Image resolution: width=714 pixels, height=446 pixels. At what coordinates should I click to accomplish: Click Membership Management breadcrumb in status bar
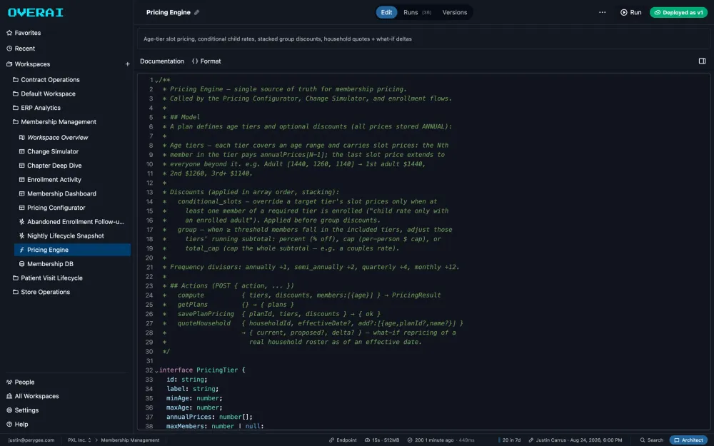coord(130,440)
